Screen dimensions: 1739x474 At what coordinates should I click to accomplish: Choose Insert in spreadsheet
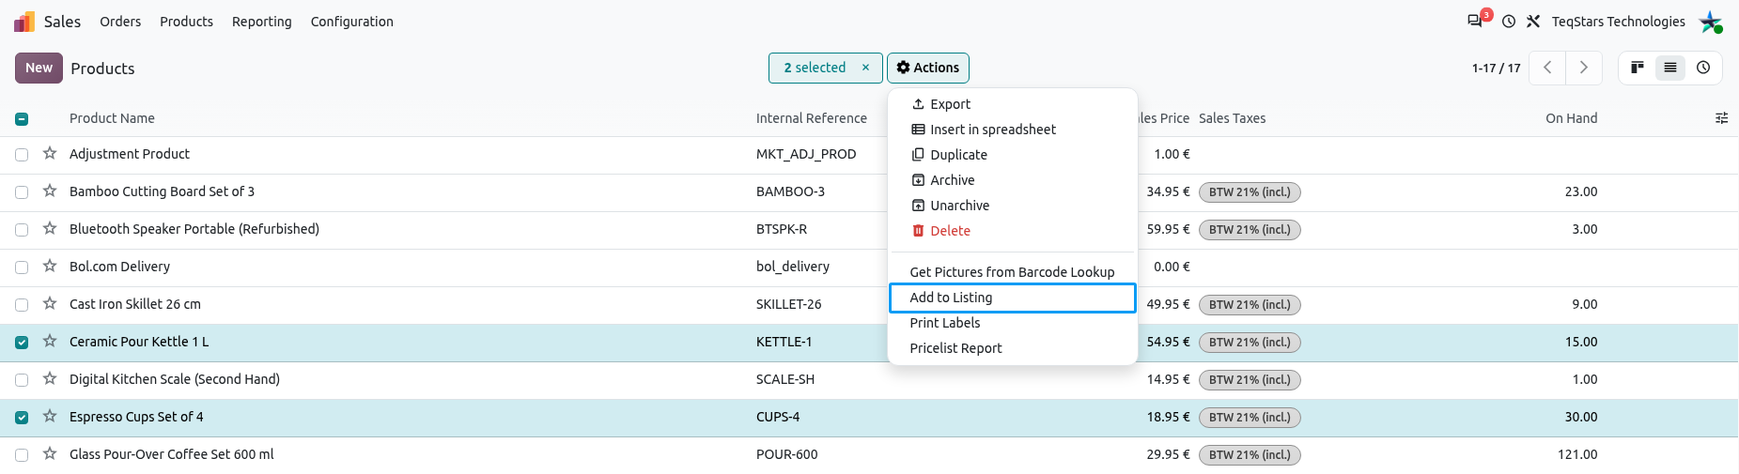coord(1013,130)
